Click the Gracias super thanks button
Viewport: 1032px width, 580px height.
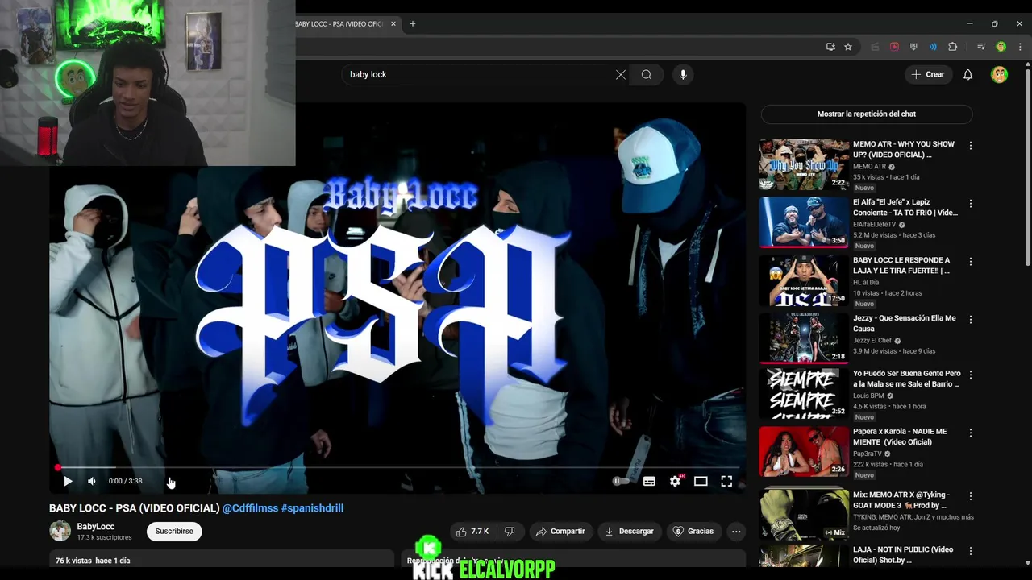coord(693,532)
